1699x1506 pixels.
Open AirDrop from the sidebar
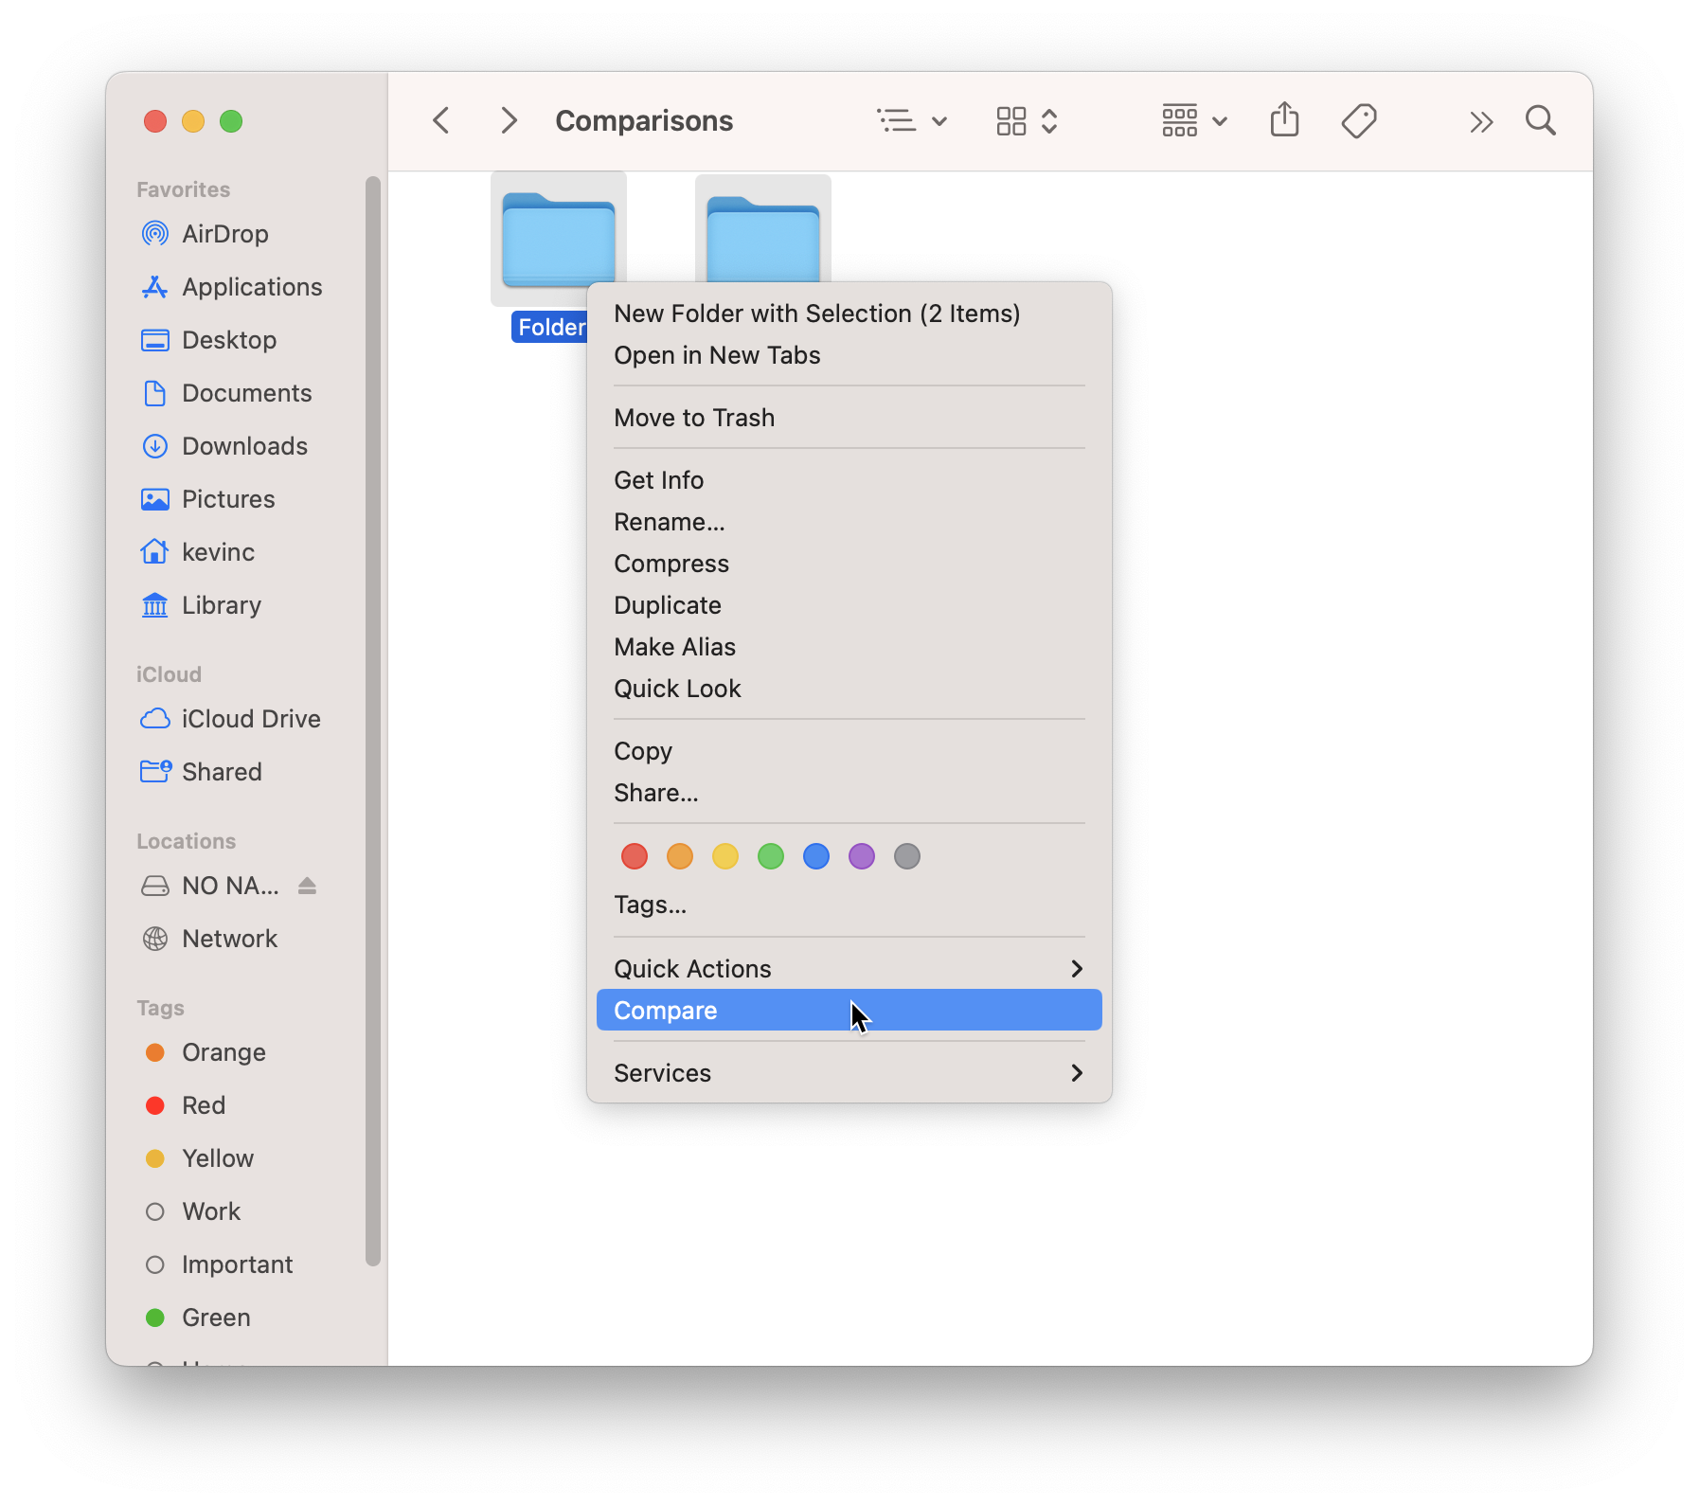click(x=204, y=234)
